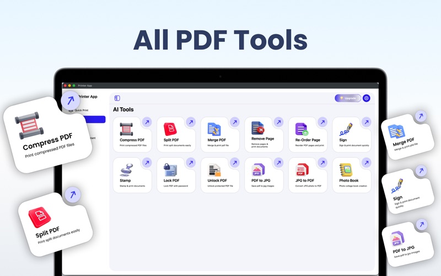Click 'Unlock protected PDF file' description
Image resolution: width=441 pixels, height=276 pixels.
(220, 186)
